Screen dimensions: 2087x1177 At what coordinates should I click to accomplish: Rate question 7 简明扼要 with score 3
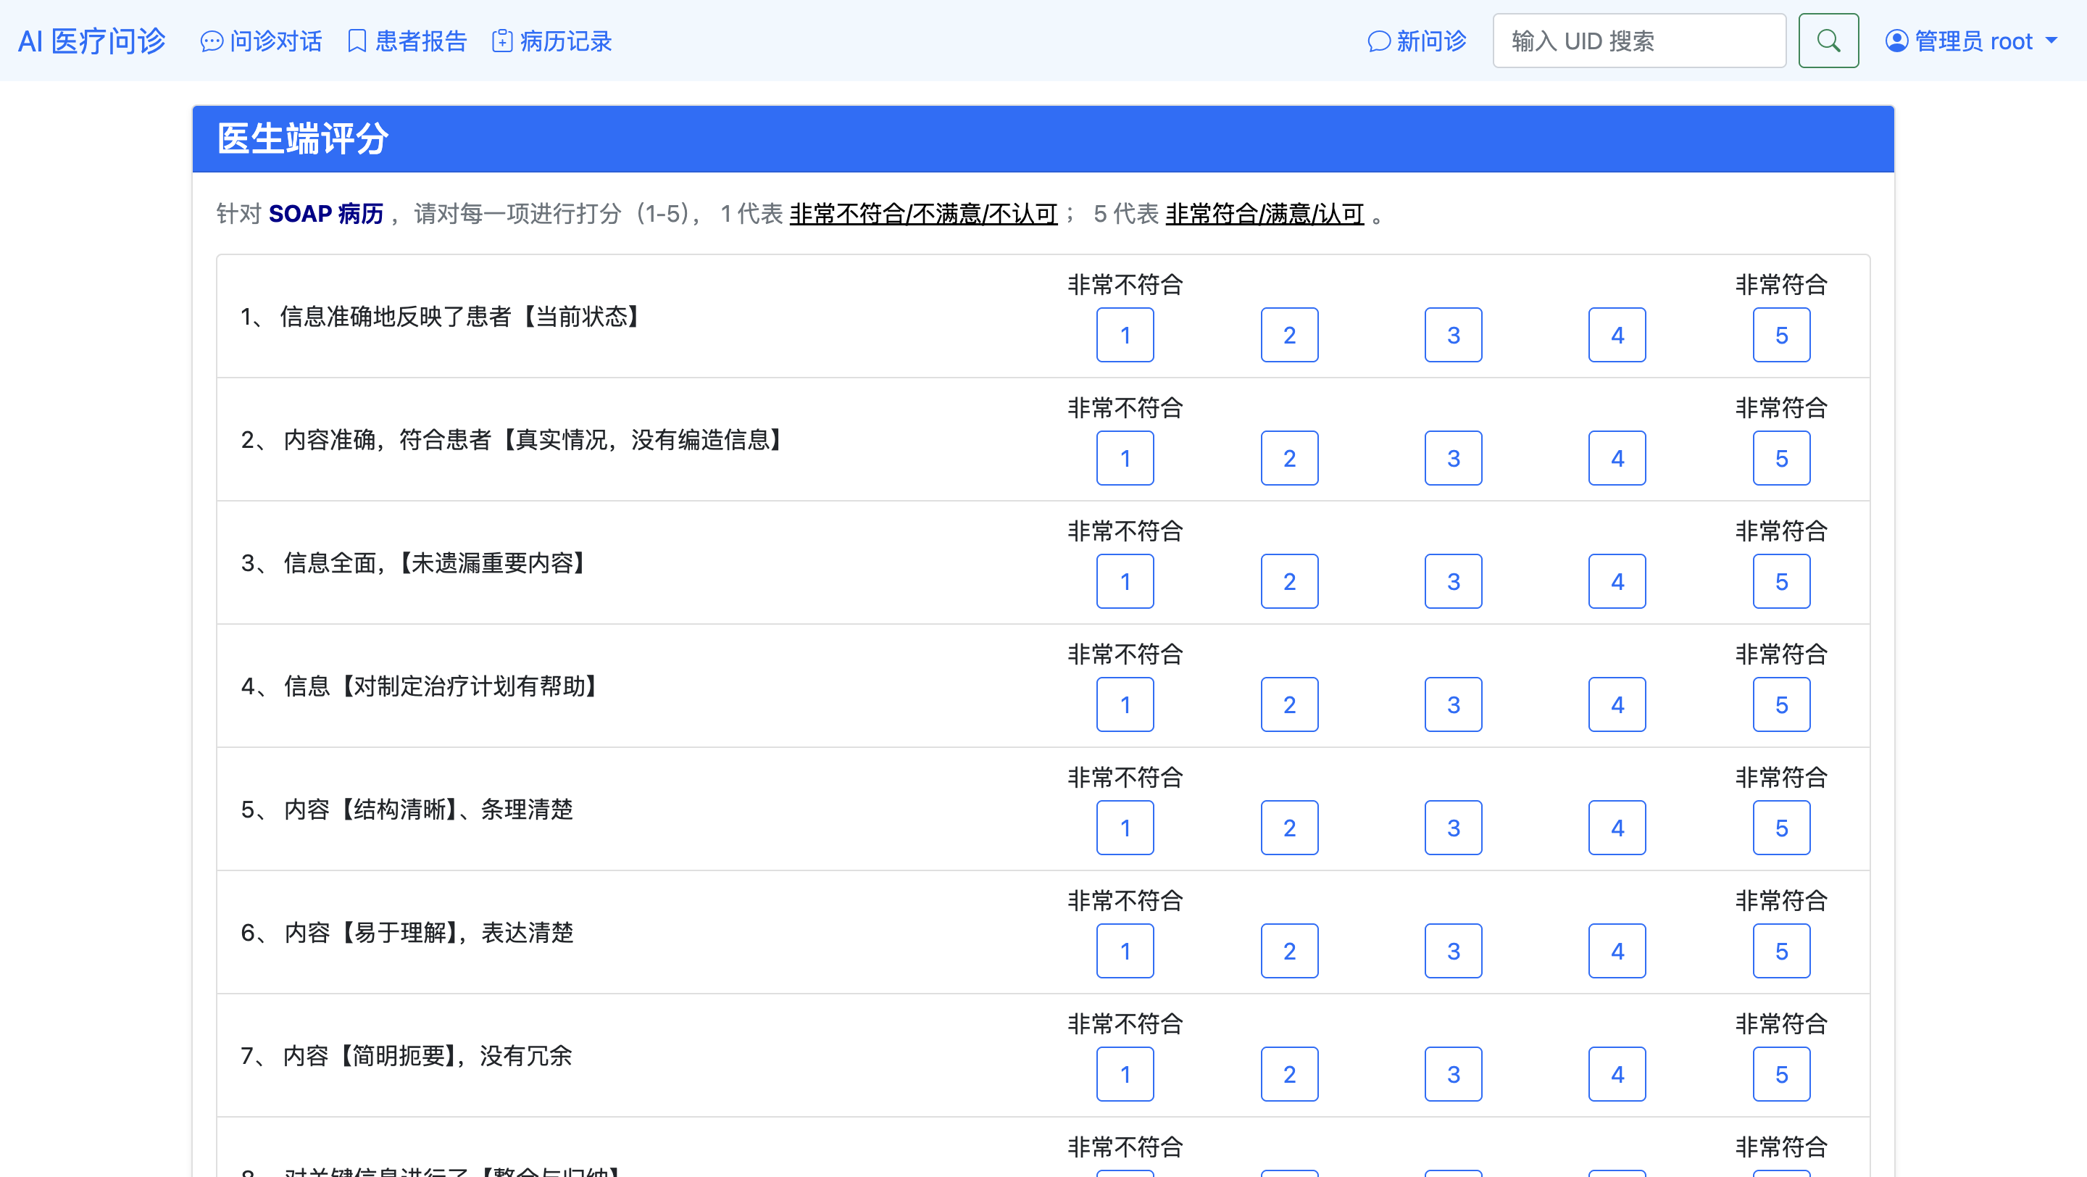tap(1453, 1074)
